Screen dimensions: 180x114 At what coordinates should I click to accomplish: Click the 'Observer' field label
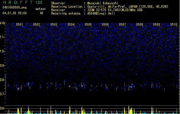point(58,3)
